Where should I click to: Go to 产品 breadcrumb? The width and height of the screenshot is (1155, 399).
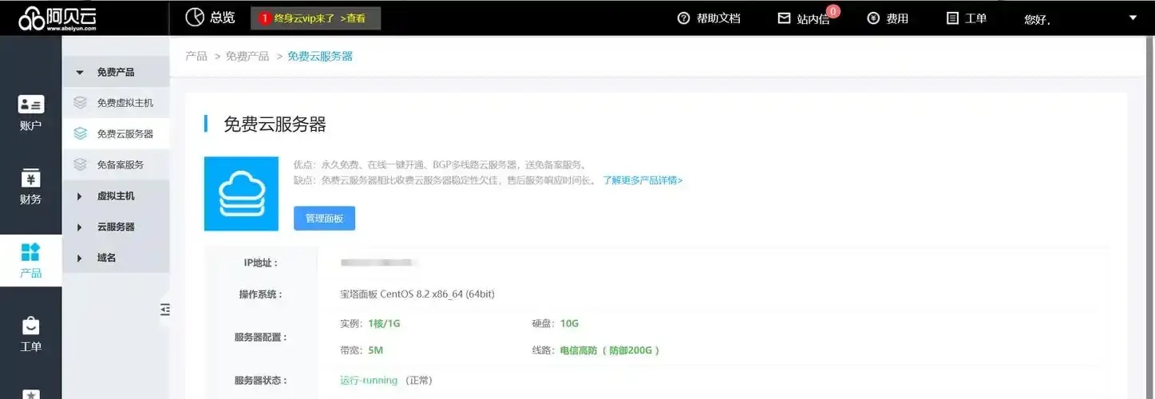[196, 56]
